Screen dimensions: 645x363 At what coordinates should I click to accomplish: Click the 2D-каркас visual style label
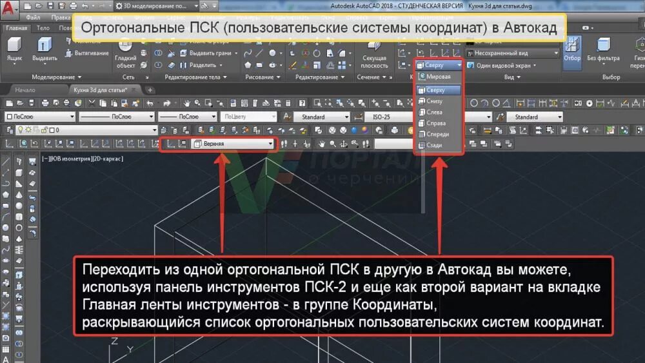107,159
